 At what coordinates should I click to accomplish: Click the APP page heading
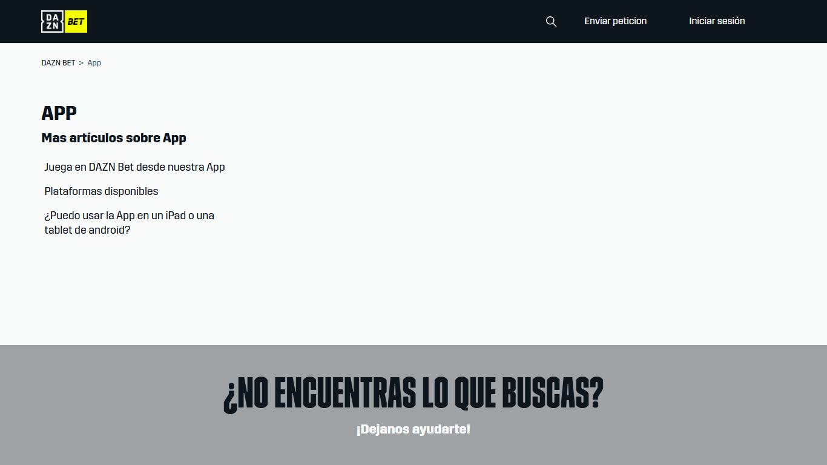click(59, 113)
